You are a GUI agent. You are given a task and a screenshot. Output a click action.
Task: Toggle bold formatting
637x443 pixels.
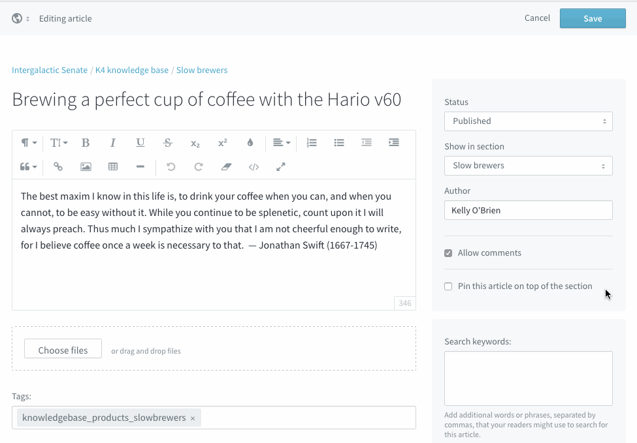pyautogui.click(x=86, y=143)
